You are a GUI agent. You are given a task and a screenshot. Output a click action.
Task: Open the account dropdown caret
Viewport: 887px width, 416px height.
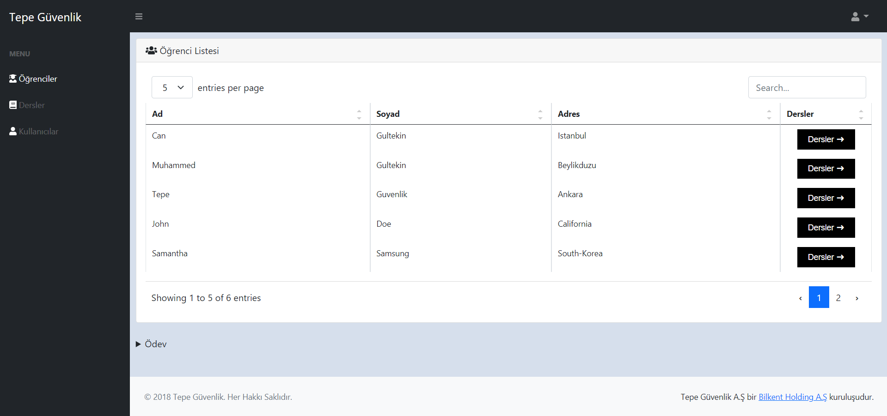point(866,17)
